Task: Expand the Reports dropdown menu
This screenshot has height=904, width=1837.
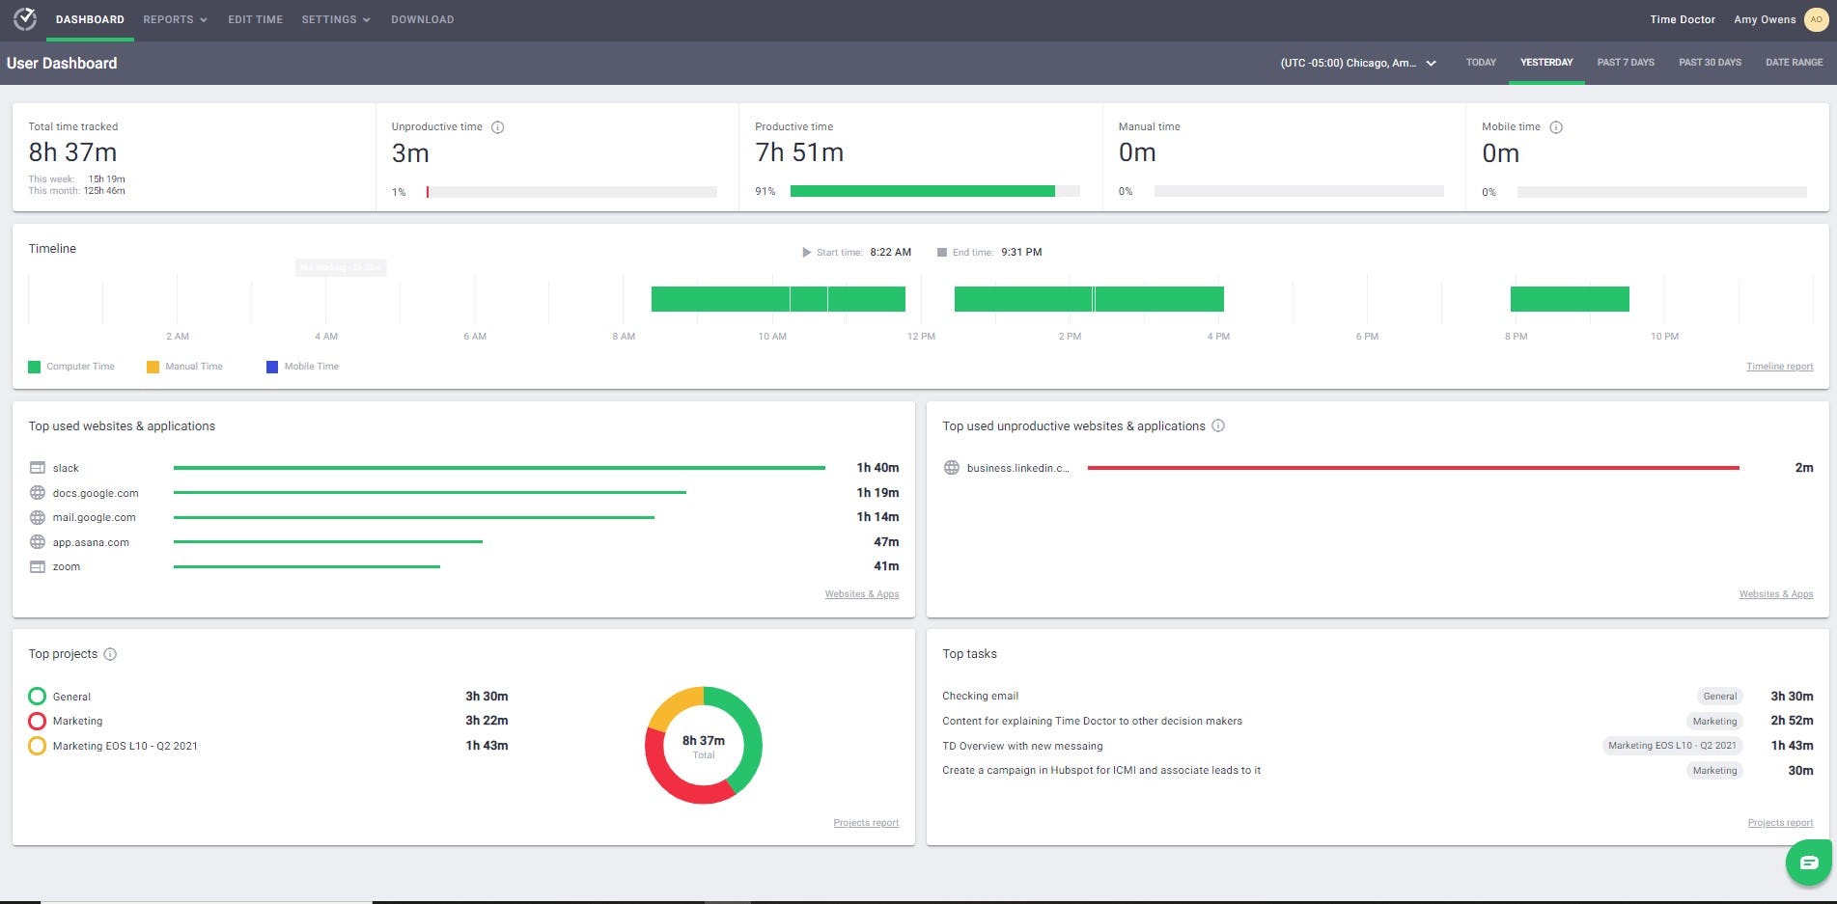Action: click(175, 19)
